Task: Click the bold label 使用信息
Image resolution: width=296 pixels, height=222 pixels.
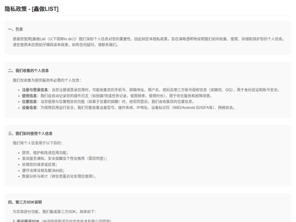Action: (29, 96)
